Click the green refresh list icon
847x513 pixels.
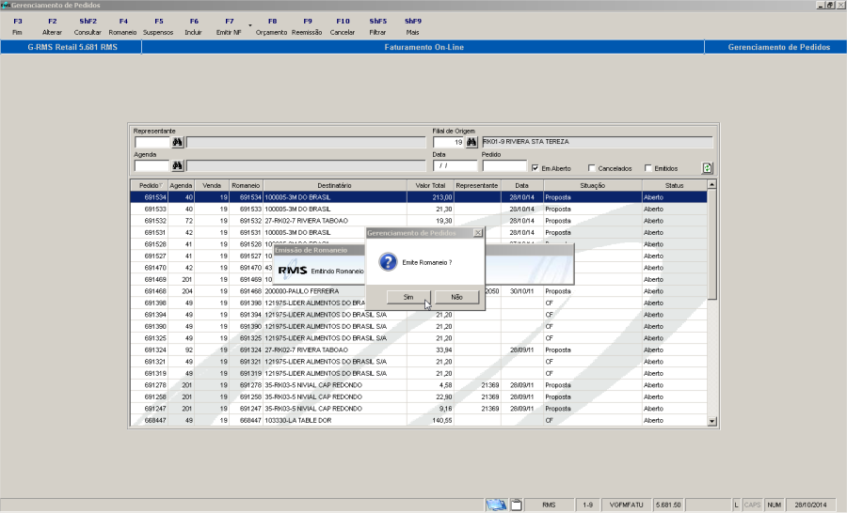click(x=707, y=168)
